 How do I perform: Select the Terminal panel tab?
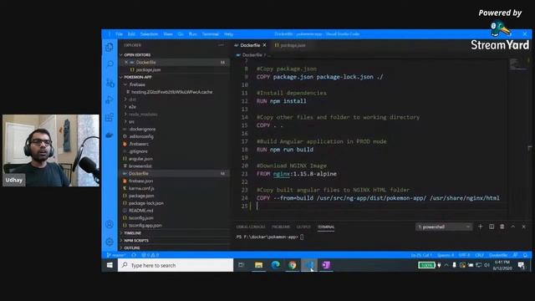pyautogui.click(x=326, y=227)
